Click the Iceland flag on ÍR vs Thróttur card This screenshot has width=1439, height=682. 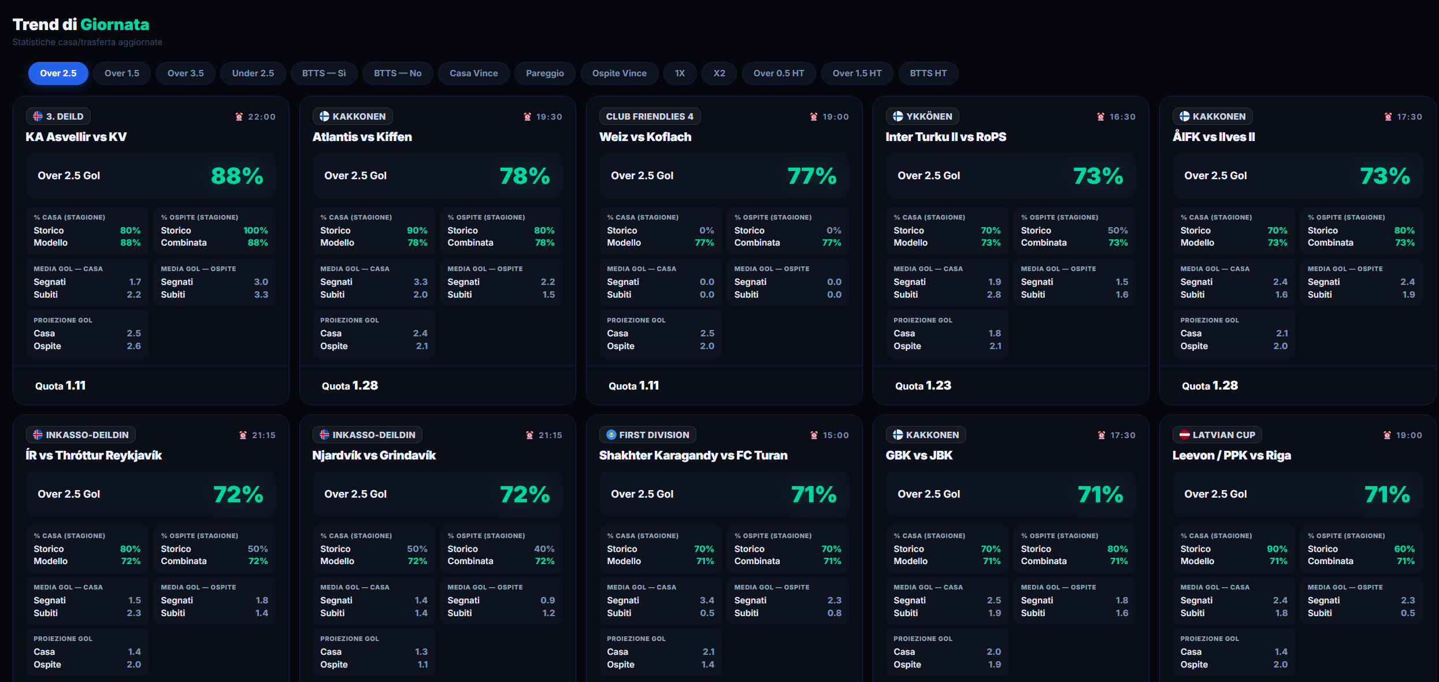(38, 435)
